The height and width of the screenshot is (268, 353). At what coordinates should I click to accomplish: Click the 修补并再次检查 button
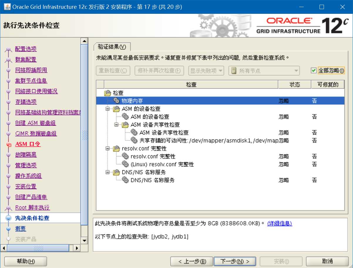click(x=159, y=70)
